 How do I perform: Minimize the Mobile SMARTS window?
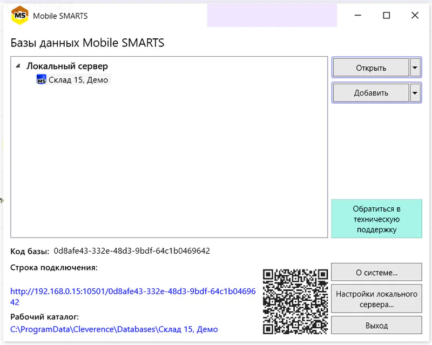357,16
